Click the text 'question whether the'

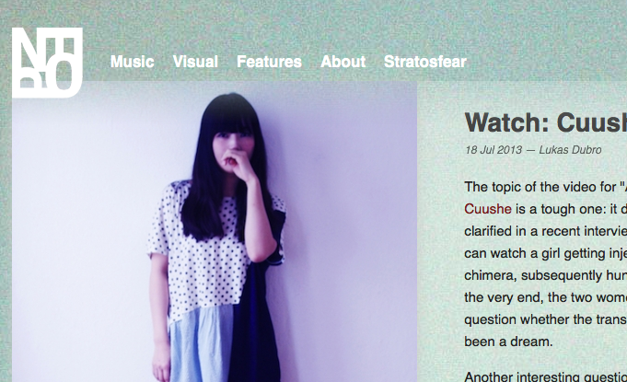[546, 319]
